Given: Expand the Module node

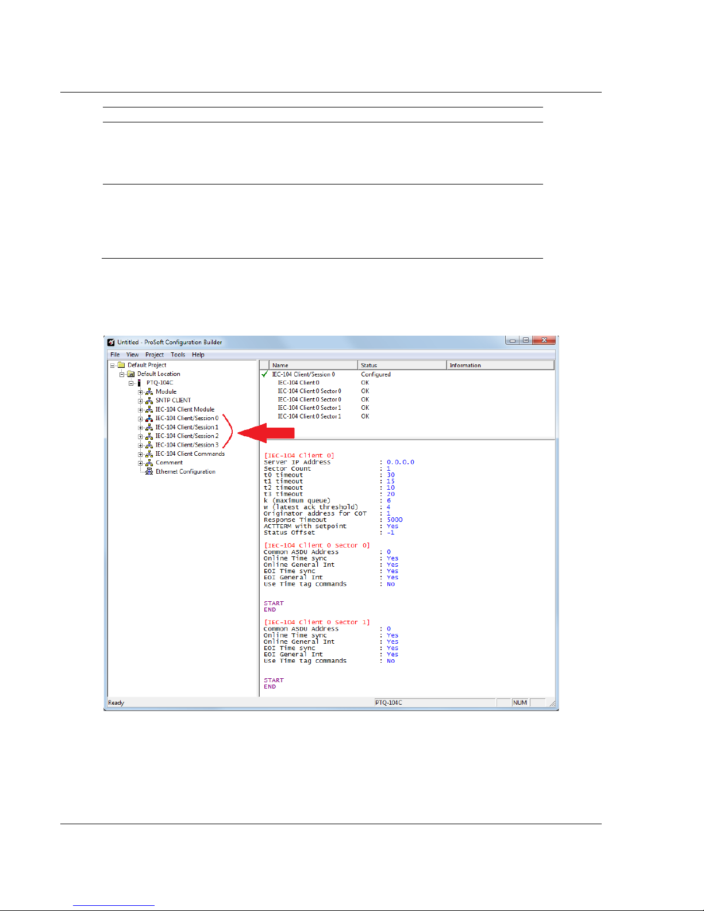Looking at the screenshot, I should click(140, 392).
